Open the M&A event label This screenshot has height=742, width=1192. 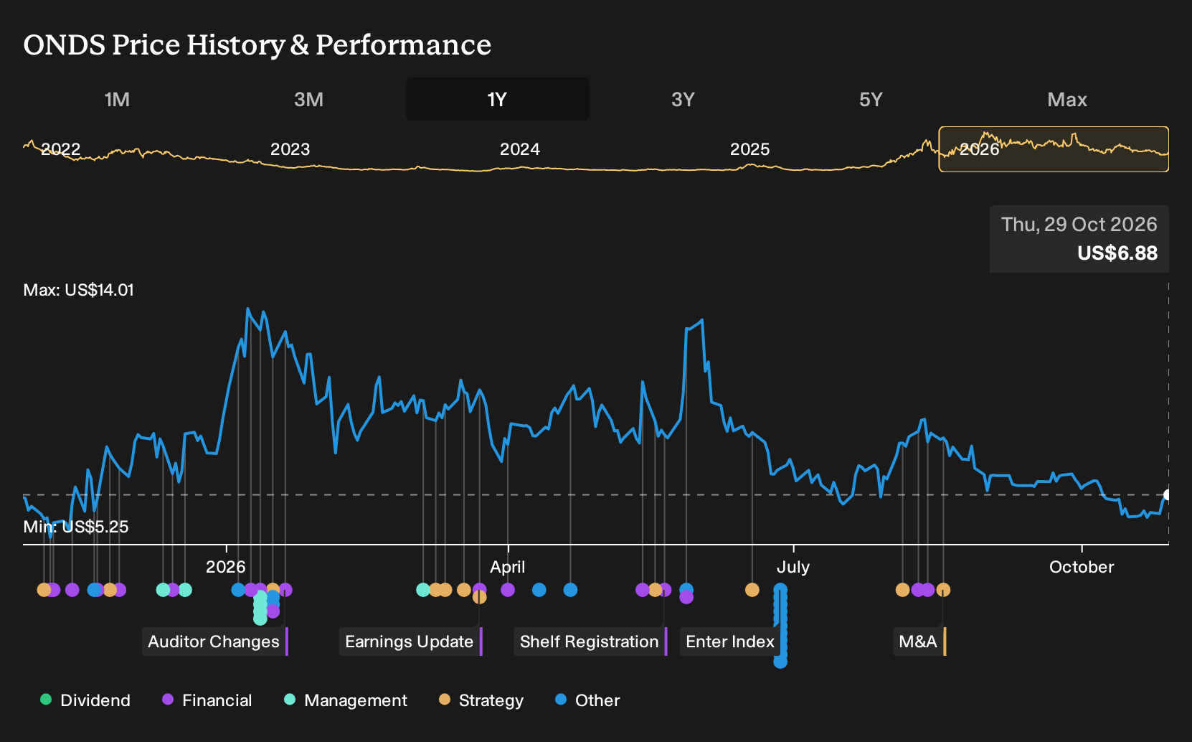[x=919, y=642]
